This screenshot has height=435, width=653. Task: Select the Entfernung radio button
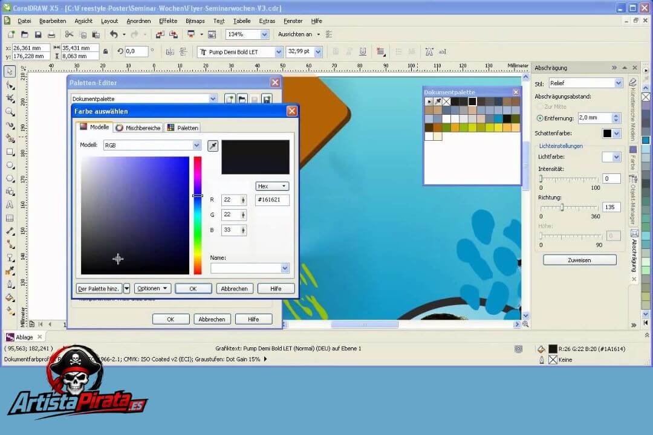(540, 118)
